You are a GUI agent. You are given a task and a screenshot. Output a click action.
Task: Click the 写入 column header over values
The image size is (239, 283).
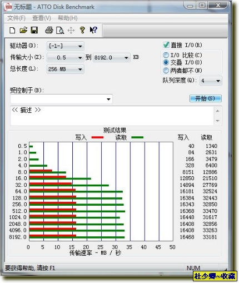click(x=183, y=137)
